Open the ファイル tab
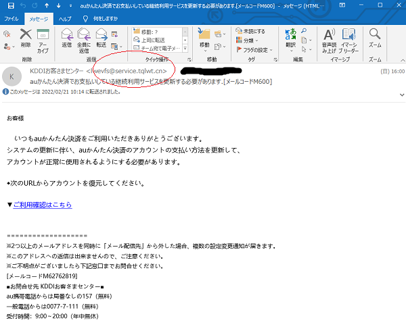406x333 pixels. (x=11, y=19)
